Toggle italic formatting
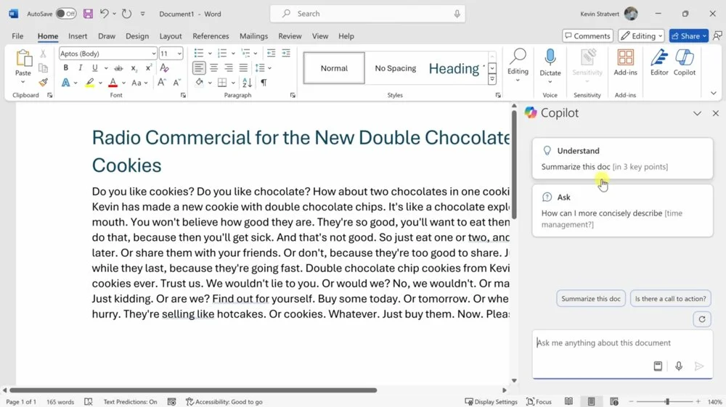This screenshot has width=726, height=407. pyautogui.click(x=80, y=68)
